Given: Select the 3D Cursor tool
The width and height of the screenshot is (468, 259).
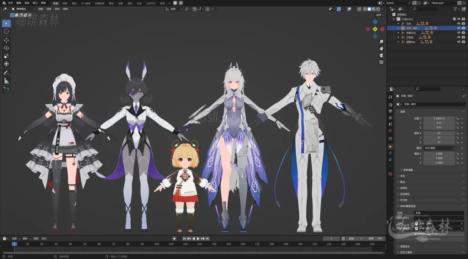Looking at the screenshot, I should [6, 32].
